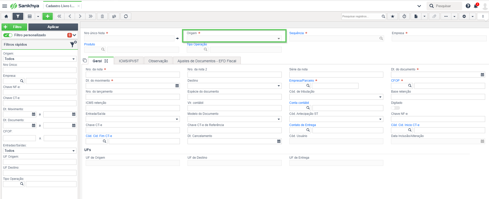Image resolution: width=489 pixels, height=199 pixels.
Task: Open Entradas/Saídas filter dropdown
Action: click(x=40, y=151)
